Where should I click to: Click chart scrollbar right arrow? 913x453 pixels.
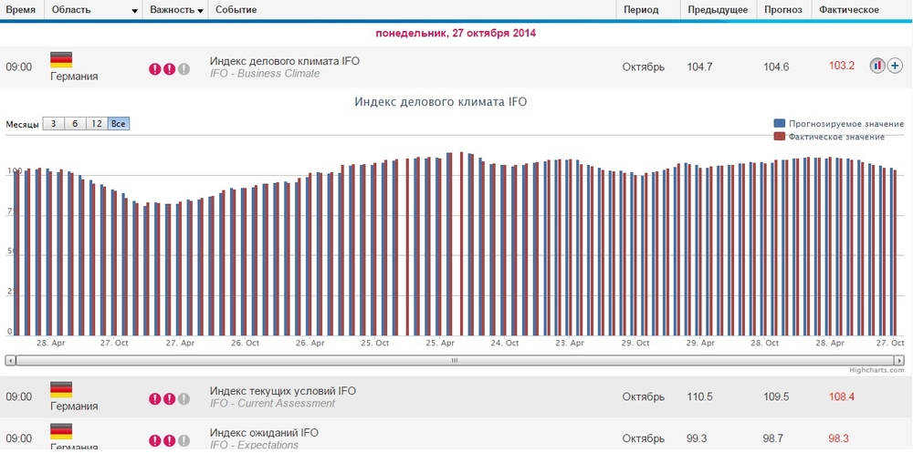tap(899, 361)
